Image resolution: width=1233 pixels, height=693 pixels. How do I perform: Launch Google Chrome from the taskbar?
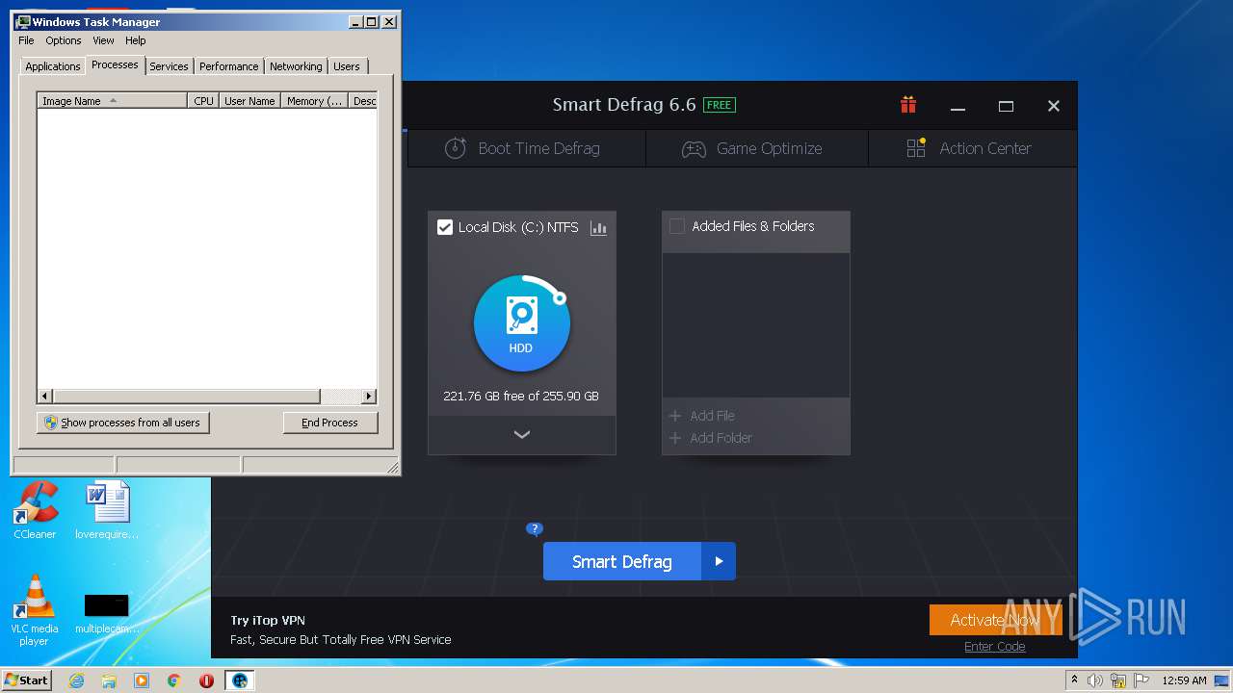[173, 680]
